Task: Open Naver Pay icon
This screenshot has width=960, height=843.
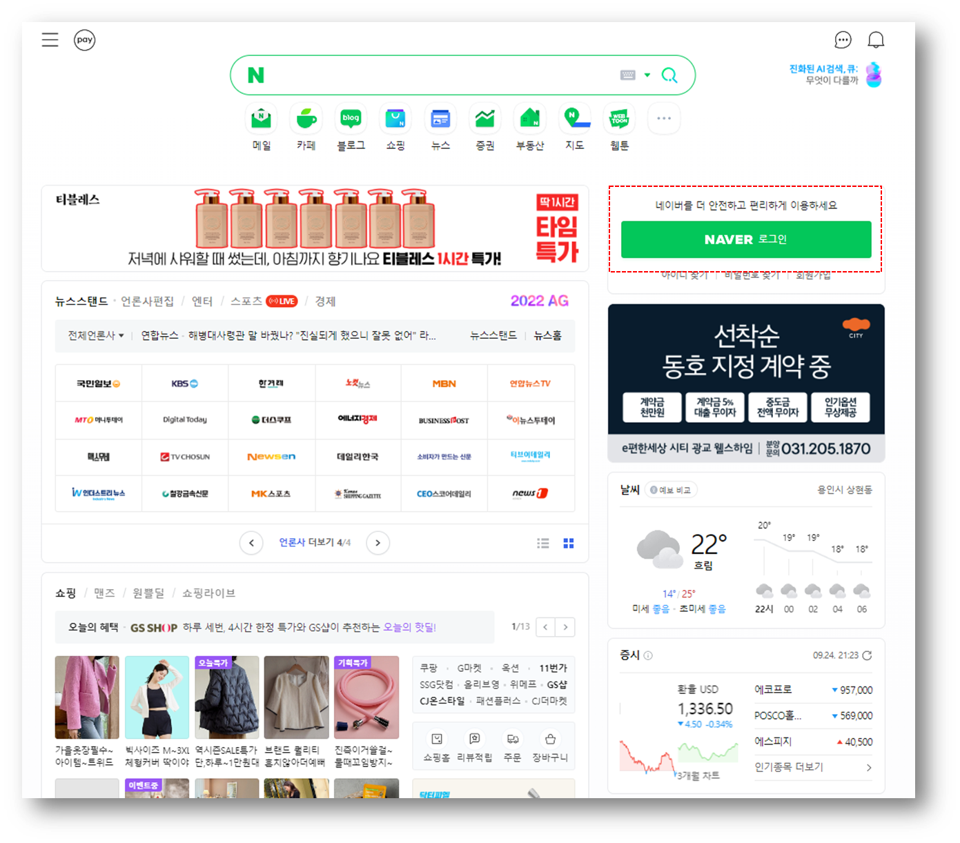Action: [85, 40]
